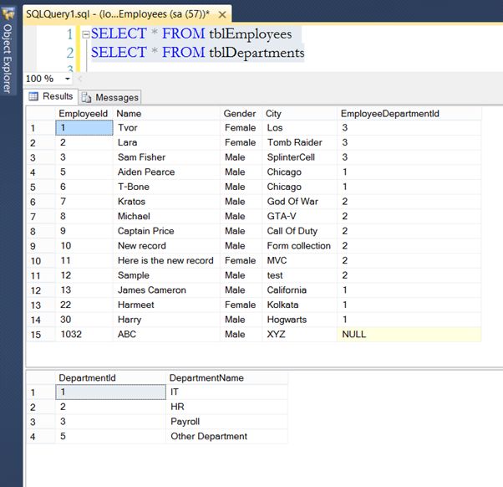Collapse the SELECT statement outline block
This screenshot has height=487, width=503.
[86, 34]
